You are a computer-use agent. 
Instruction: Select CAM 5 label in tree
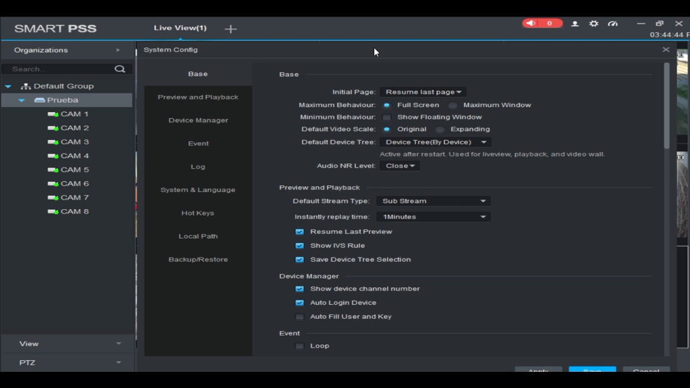74,170
